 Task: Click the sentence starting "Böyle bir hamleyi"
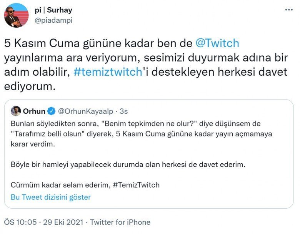tap(128, 164)
